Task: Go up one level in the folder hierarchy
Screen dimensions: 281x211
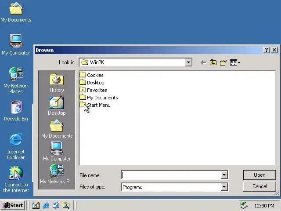Action: pos(213,62)
